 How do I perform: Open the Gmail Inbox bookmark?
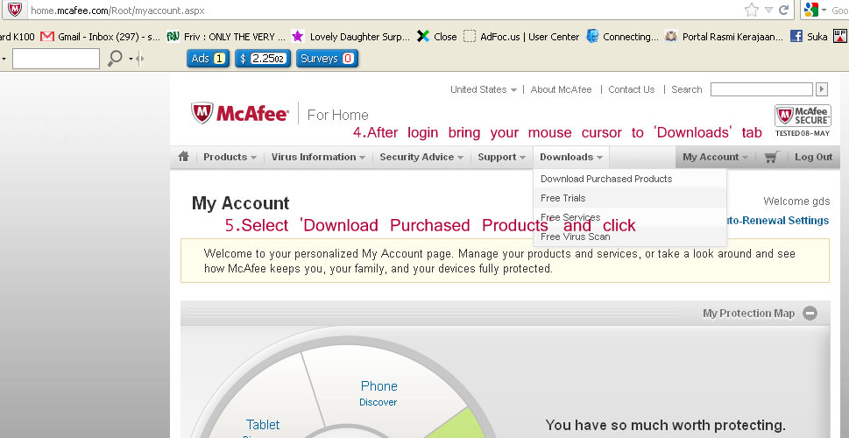tap(100, 37)
